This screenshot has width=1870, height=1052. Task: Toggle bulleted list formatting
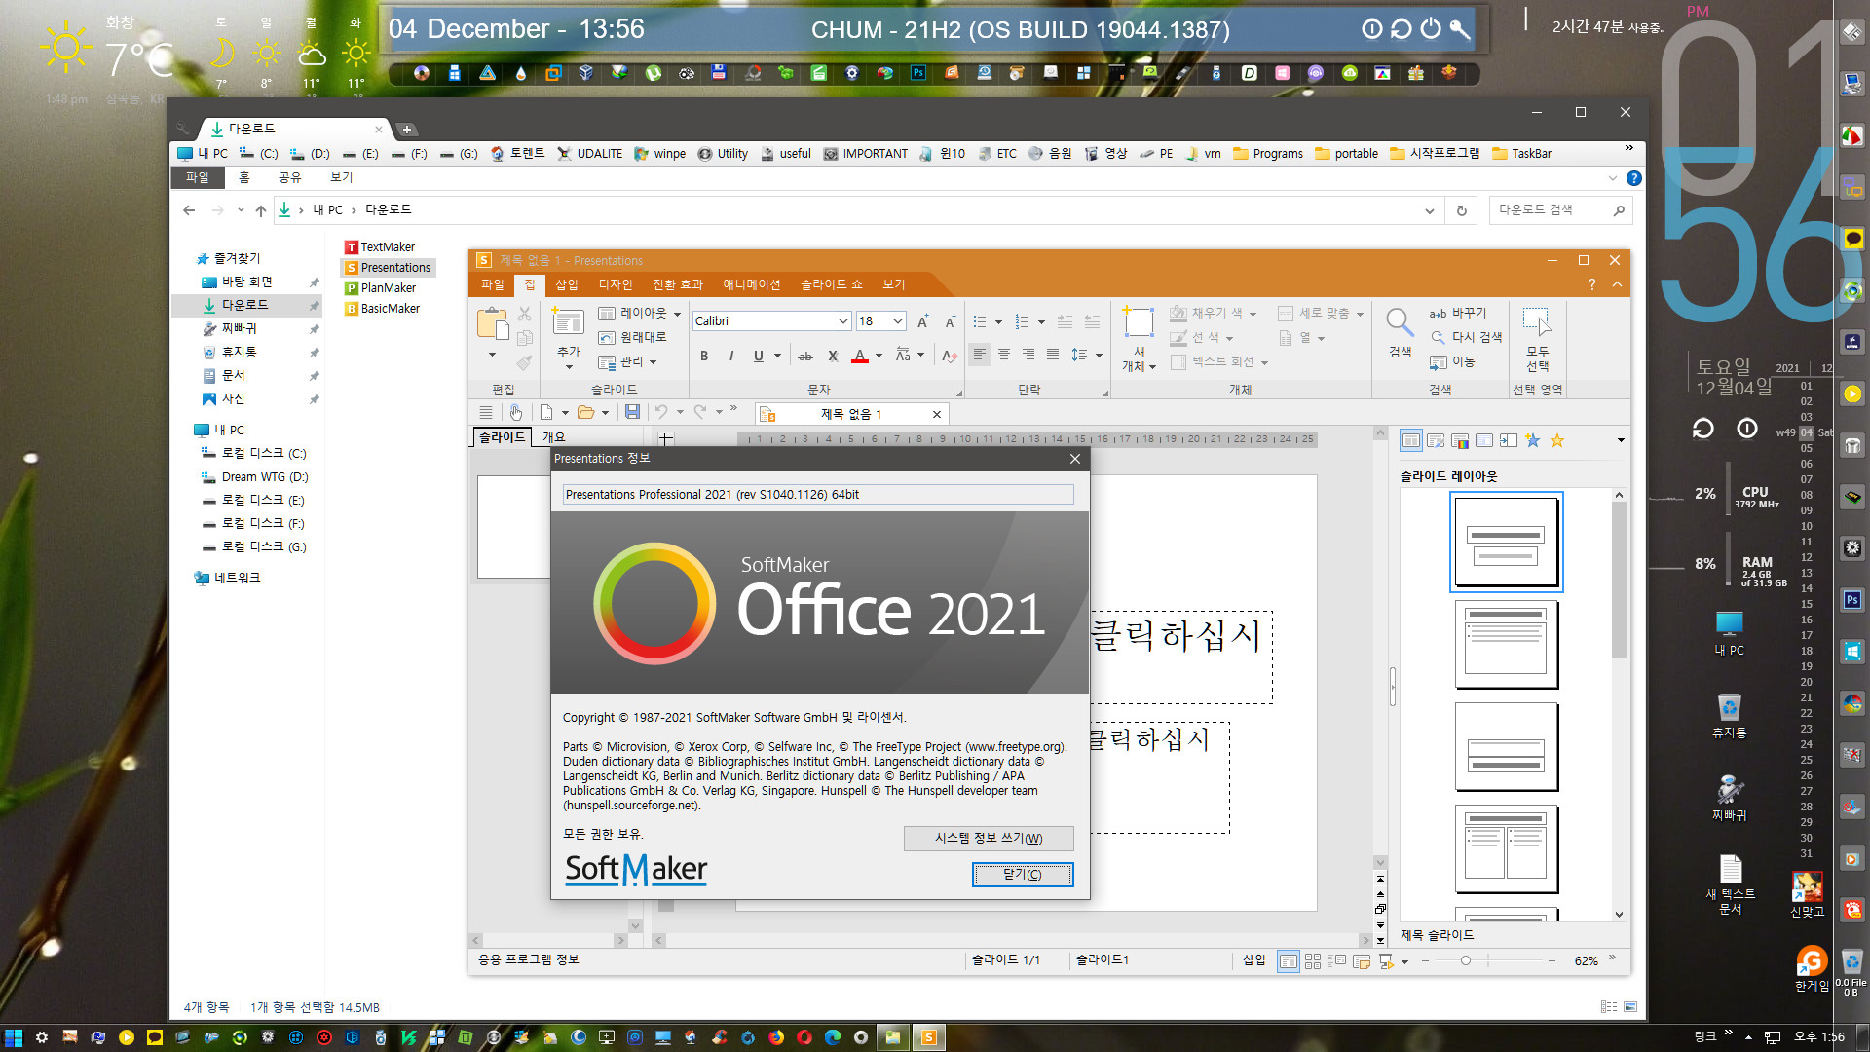click(980, 321)
